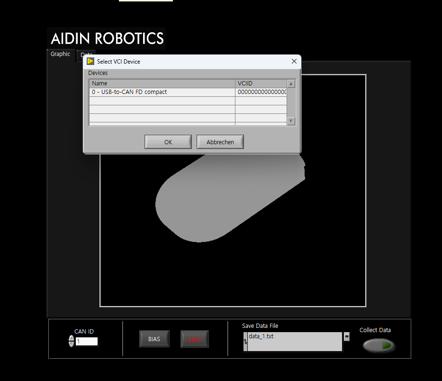Screen dimensions: 442x381
Task: Click the red STOP button
Action: click(x=195, y=339)
